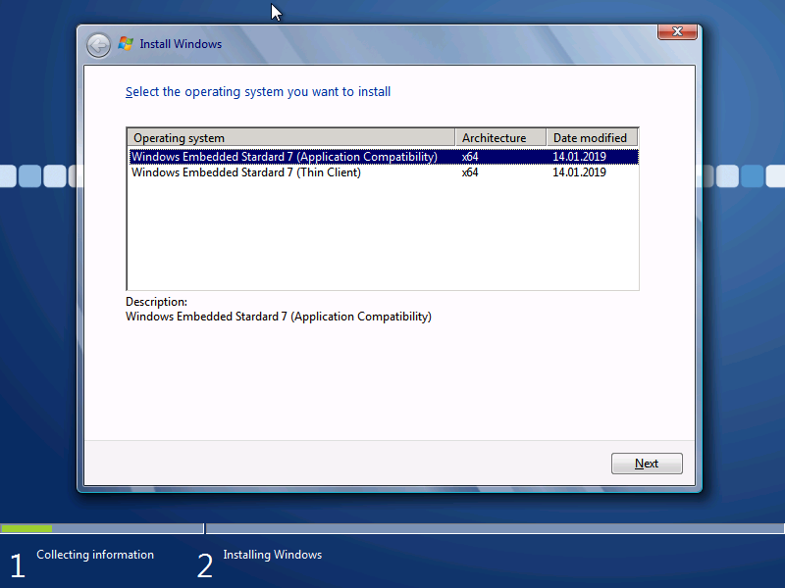Click the Date modified column header
This screenshot has height=588, width=785.
pos(592,138)
